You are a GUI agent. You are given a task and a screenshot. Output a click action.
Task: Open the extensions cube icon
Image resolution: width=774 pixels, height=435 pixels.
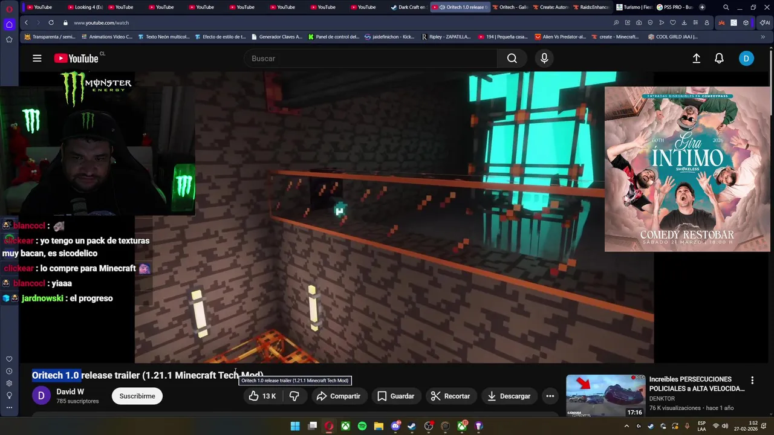[x=746, y=22]
